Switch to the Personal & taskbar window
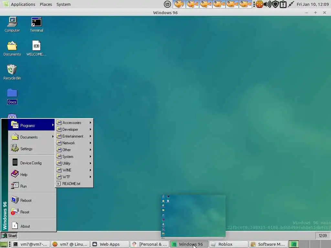Viewport: 331px width, 248px height. [149, 244]
